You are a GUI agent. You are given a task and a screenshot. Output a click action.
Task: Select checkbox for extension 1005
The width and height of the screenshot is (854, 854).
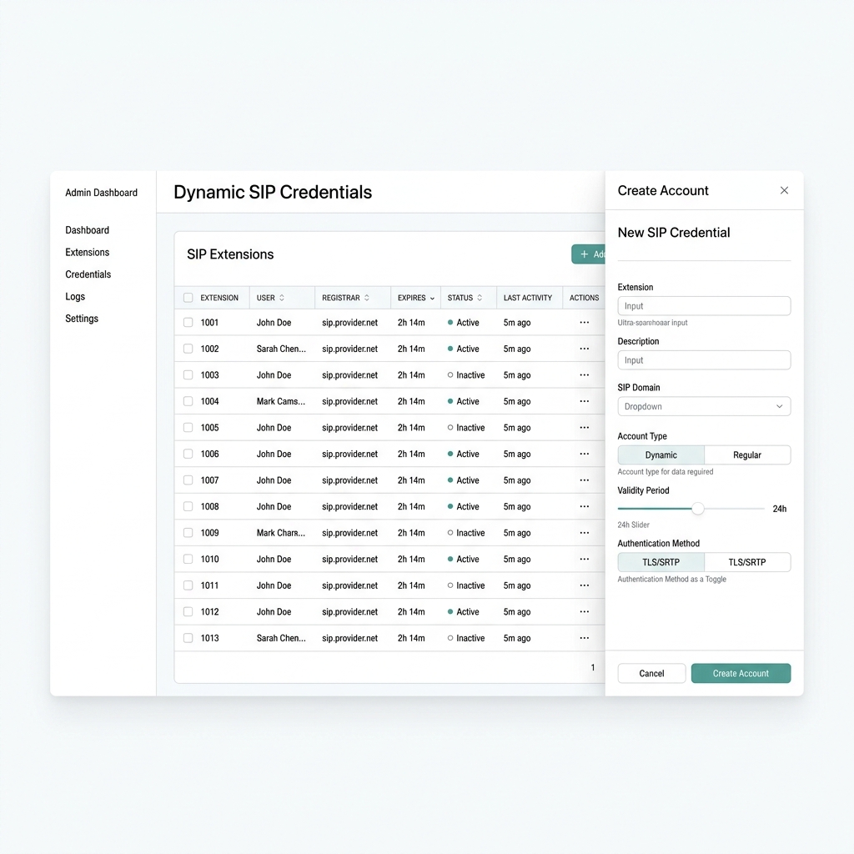click(x=188, y=428)
